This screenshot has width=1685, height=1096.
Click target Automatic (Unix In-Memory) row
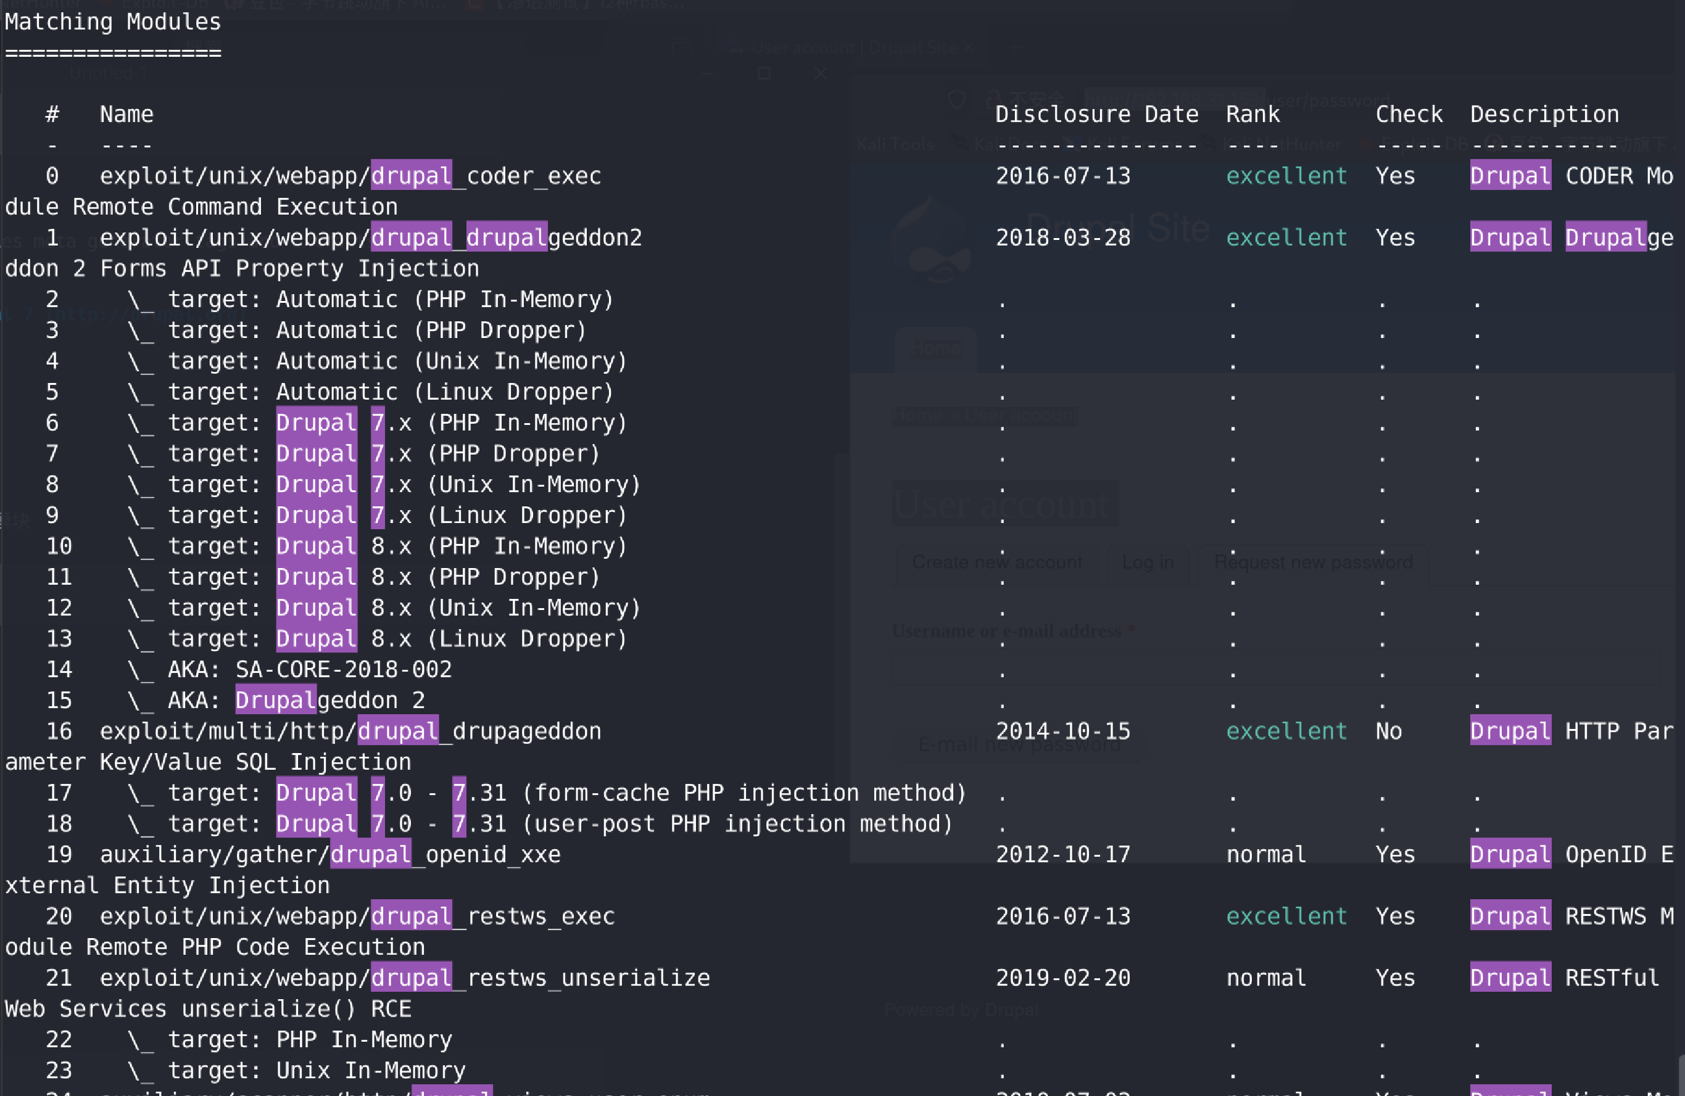tap(378, 361)
